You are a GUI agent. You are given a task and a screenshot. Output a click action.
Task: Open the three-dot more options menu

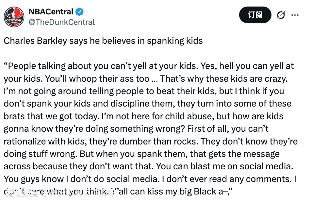tap(295, 15)
